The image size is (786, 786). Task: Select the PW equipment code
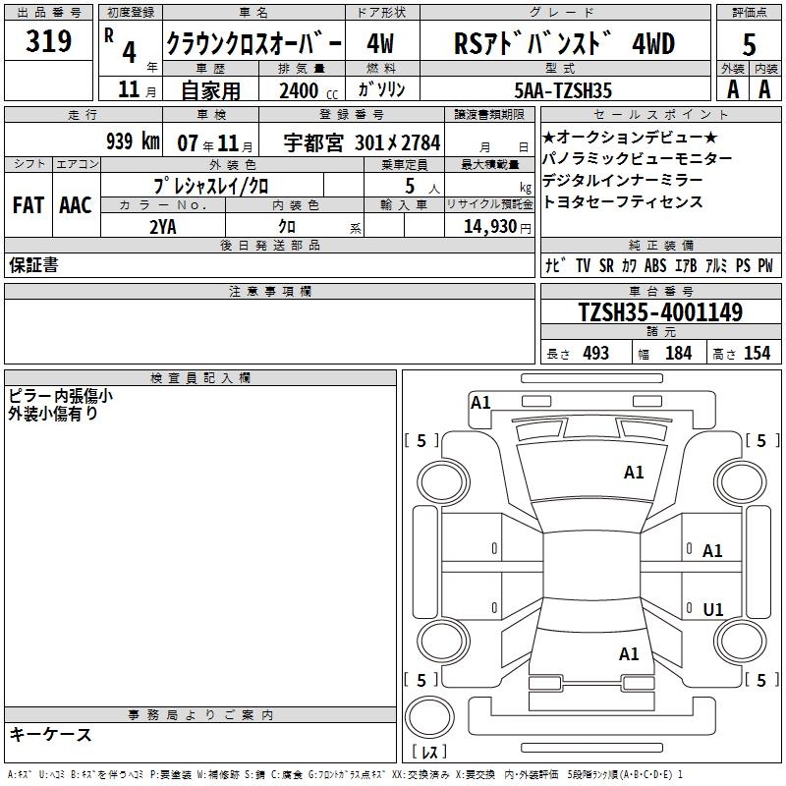tap(765, 265)
